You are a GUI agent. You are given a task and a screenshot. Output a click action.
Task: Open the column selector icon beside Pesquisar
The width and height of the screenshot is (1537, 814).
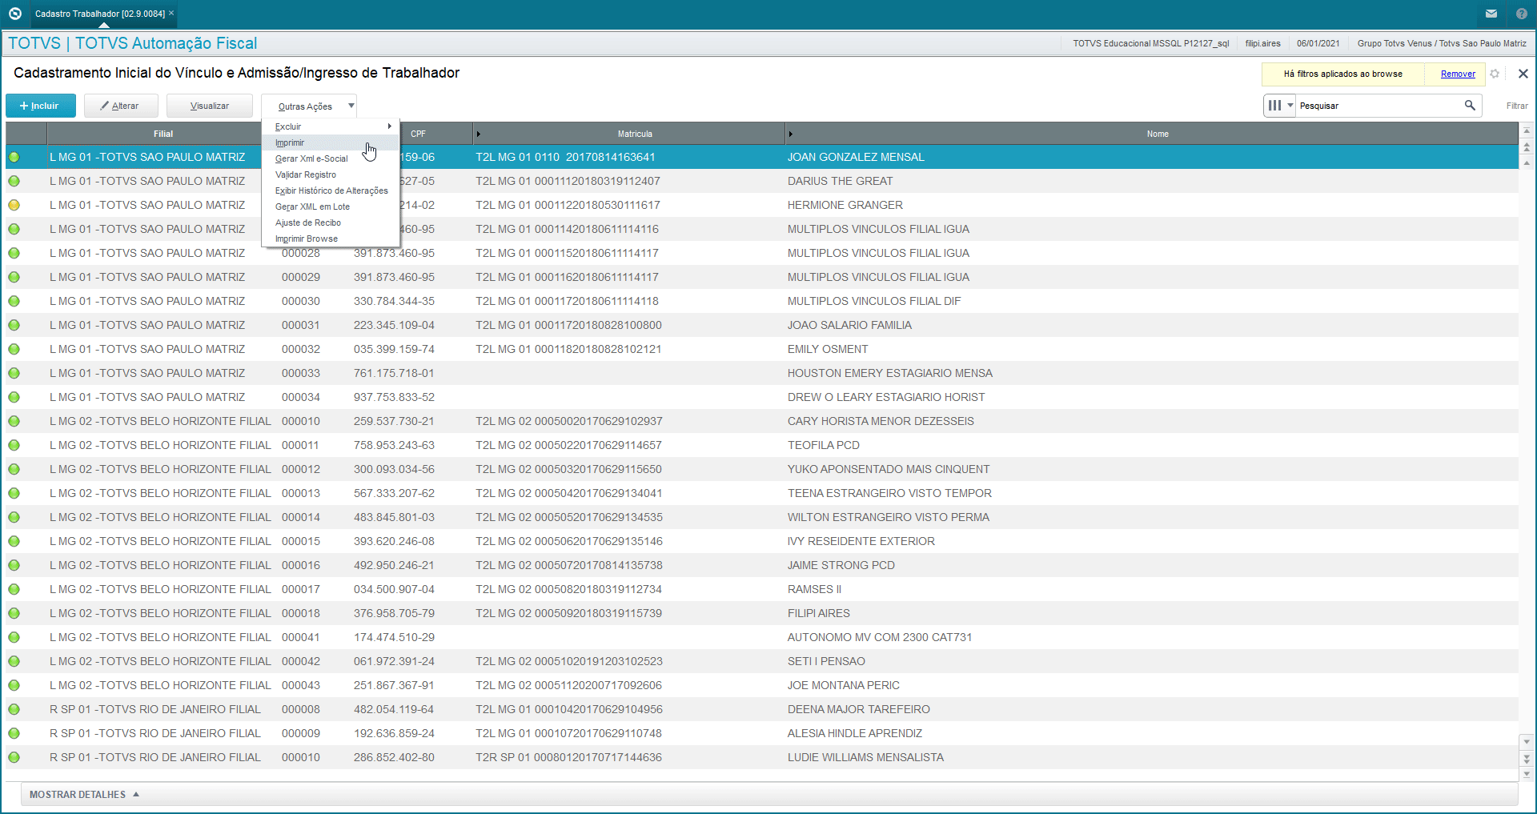(1274, 106)
